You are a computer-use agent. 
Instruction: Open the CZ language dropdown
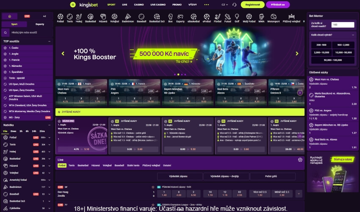pyautogui.click(x=225, y=5)
